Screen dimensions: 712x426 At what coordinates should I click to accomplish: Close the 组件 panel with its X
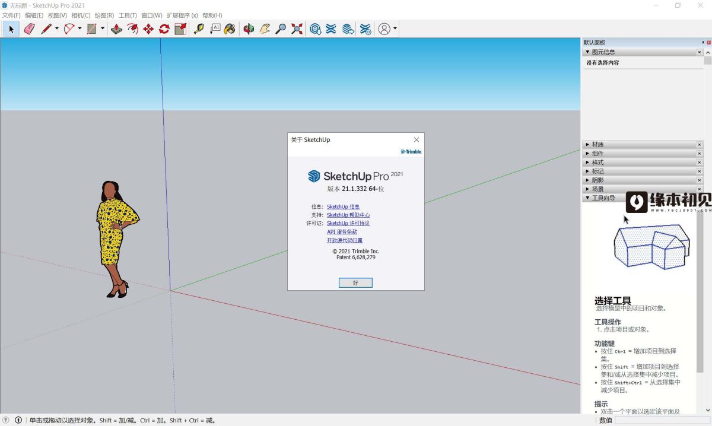coord(700,154)
